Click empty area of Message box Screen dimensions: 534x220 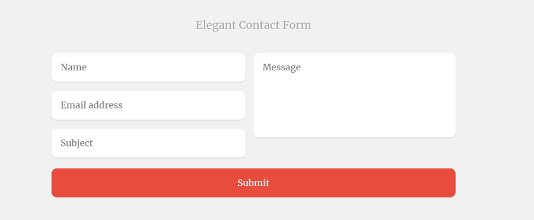point(354,105)
